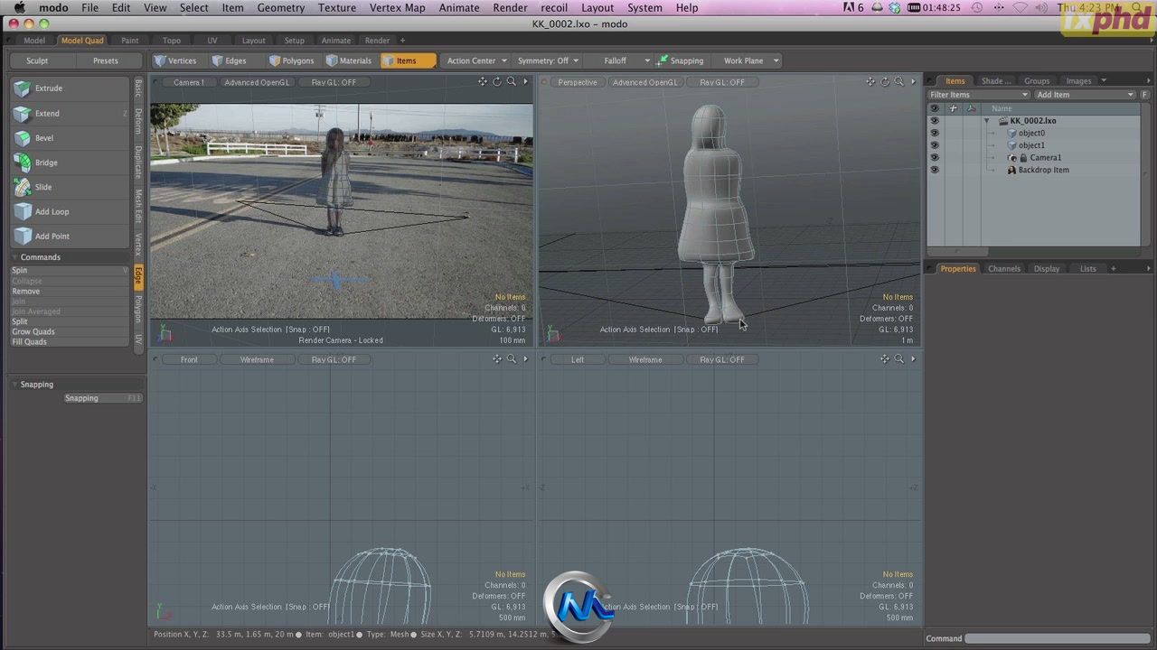This screenshot has width=1157, height=650.
Task: Click the Command input field
Action: click(1058, 638)
